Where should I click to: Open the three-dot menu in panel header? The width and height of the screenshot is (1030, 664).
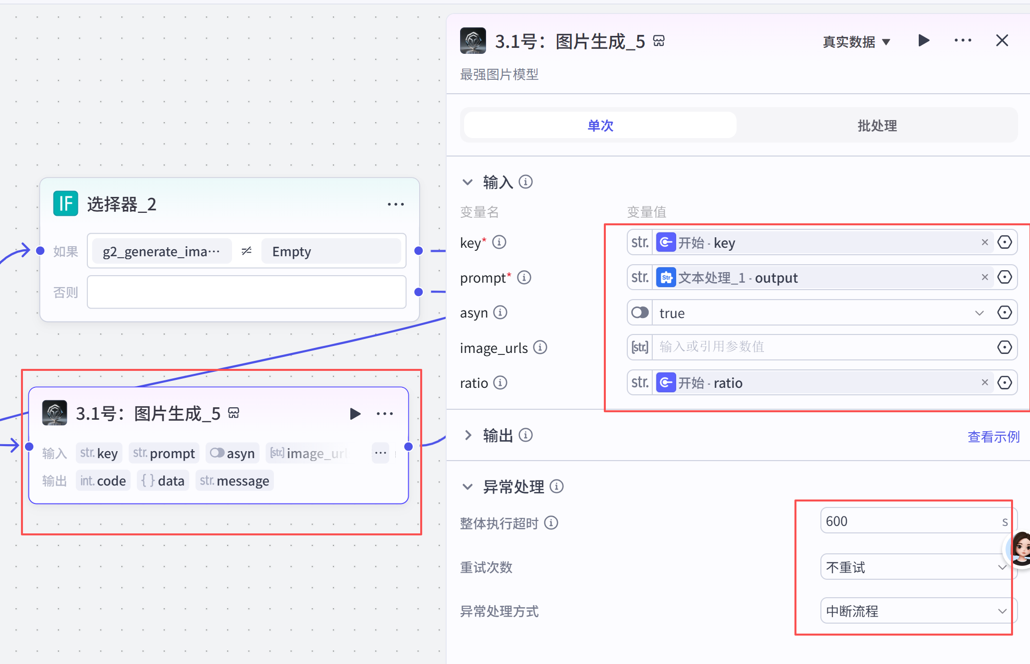click(963, 40)
